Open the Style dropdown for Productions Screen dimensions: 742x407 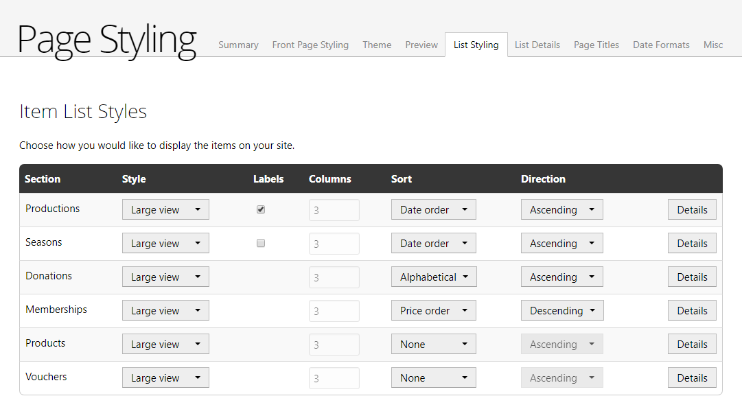(165, 209)
